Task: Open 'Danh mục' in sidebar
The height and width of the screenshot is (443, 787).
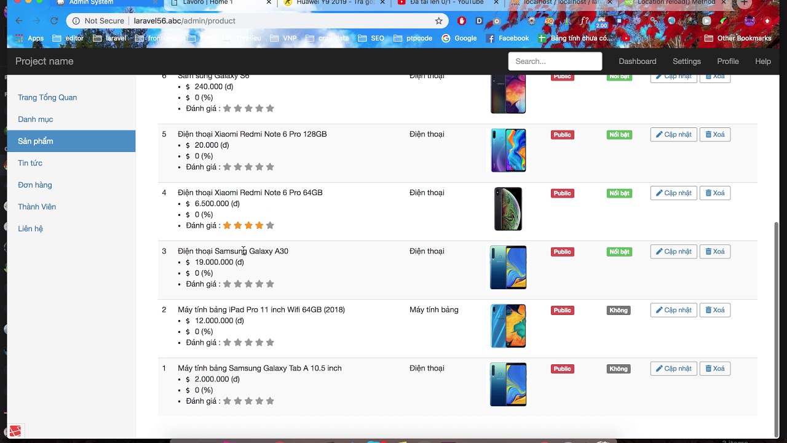Action: [36, 119]
